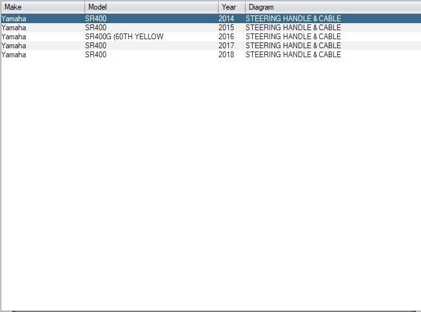Sort by the Diagram column header
Screen dimensions: 421x312
[333, 7]
